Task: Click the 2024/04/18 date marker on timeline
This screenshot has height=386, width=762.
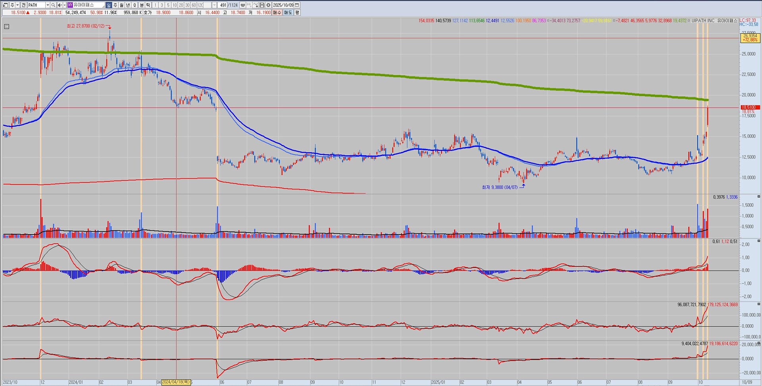Action: point(176,382)
